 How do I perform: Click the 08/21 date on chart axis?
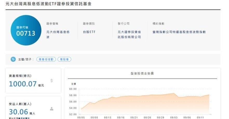(x=134, y=117)
